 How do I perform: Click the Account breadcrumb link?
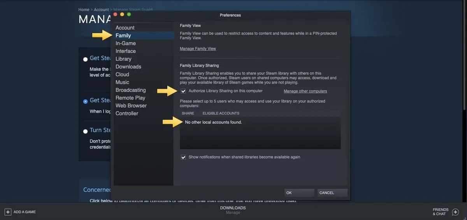coord(102,9)
